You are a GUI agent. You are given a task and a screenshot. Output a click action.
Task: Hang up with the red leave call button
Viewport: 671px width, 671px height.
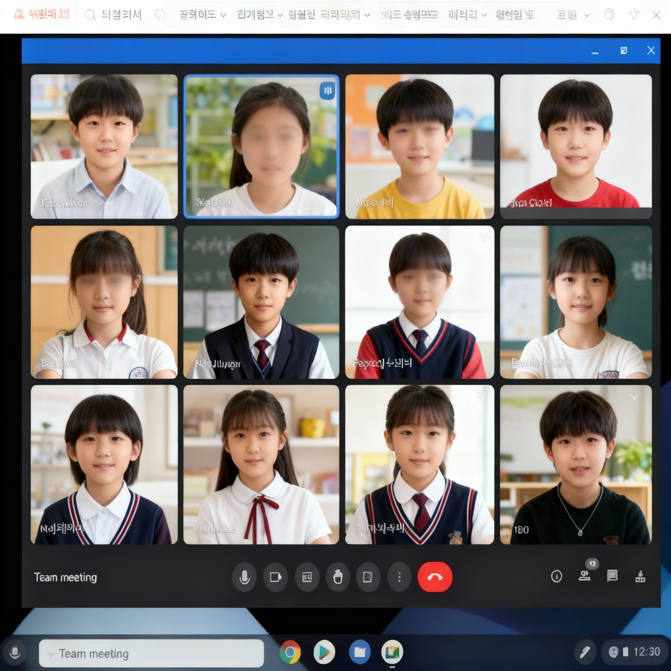pos(434,577)
